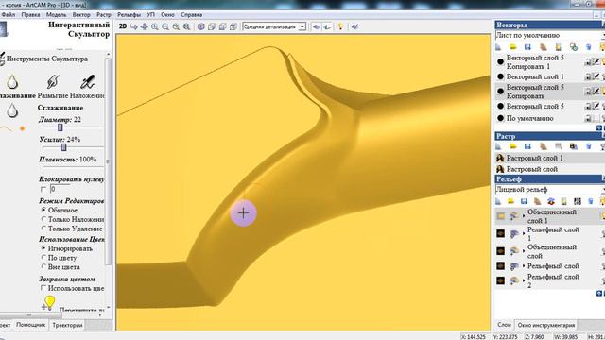This screenshot has height=340, width=605.
Task: Click merge layers icon in Рельеф panel
Action: pos(550,201)
